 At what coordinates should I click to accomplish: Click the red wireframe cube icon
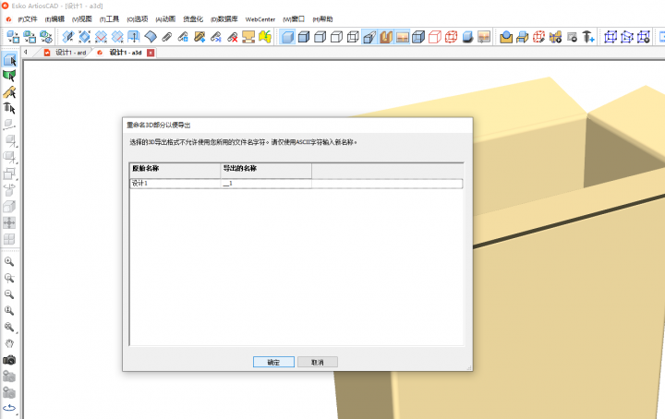point(450,37)
